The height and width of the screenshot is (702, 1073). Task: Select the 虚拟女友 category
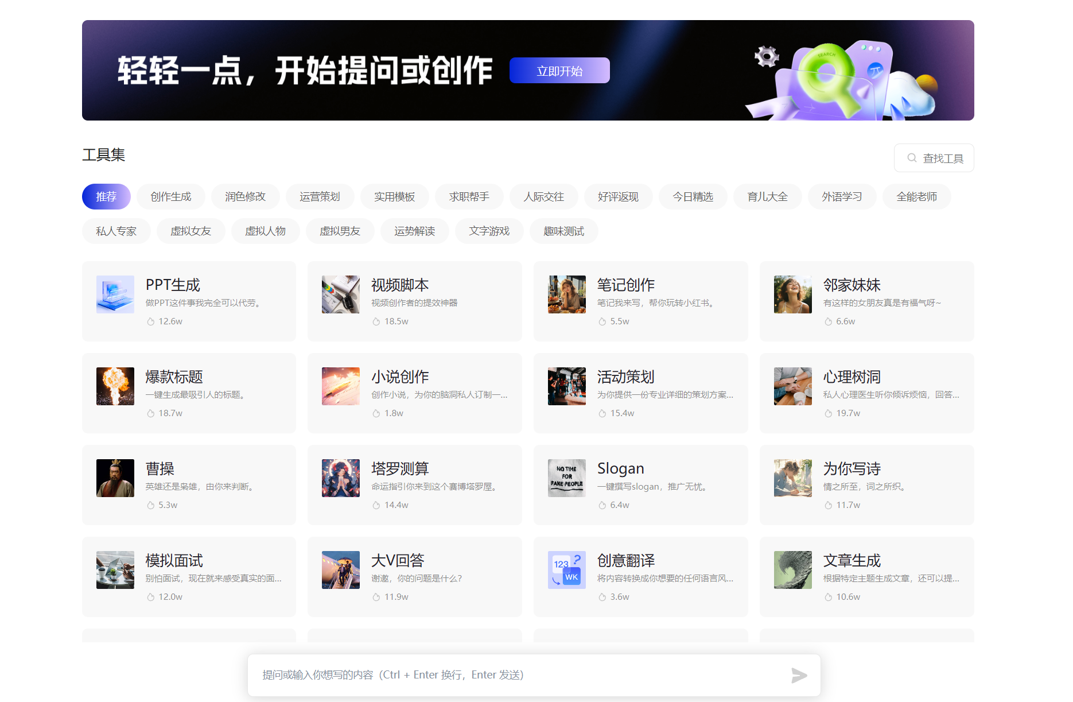point(191,231)
